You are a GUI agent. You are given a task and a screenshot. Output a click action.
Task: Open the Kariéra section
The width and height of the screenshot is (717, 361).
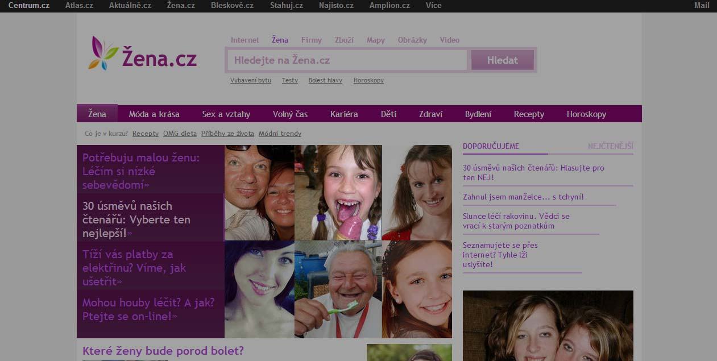pyautogui.click(x=344, y=114)
